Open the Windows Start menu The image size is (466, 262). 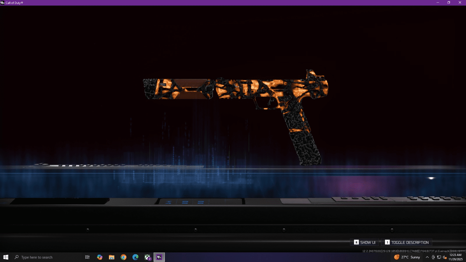pyautogui.click(x=6, y=257)
